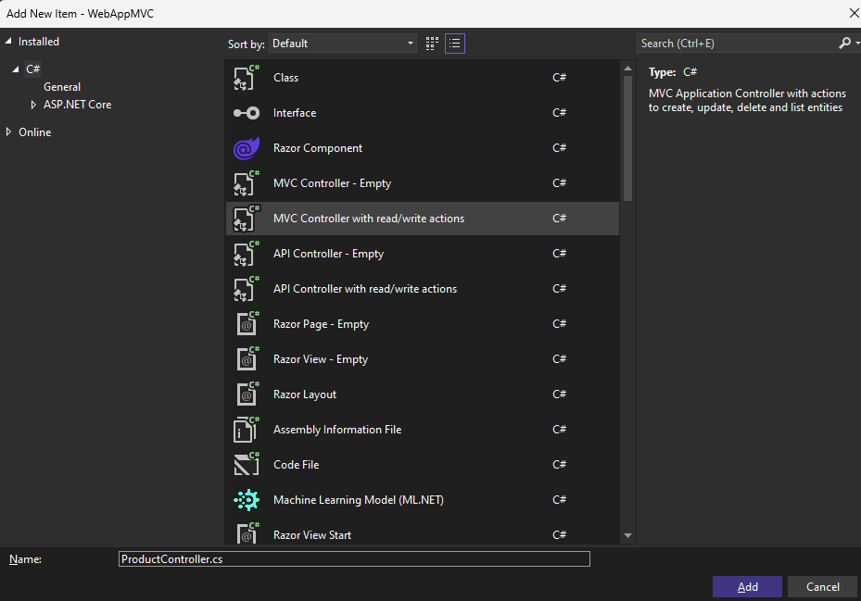This screenshot has width=861, height=601.
Task: Click the Assembly Information File icon
Action: [x=247, y=429]
